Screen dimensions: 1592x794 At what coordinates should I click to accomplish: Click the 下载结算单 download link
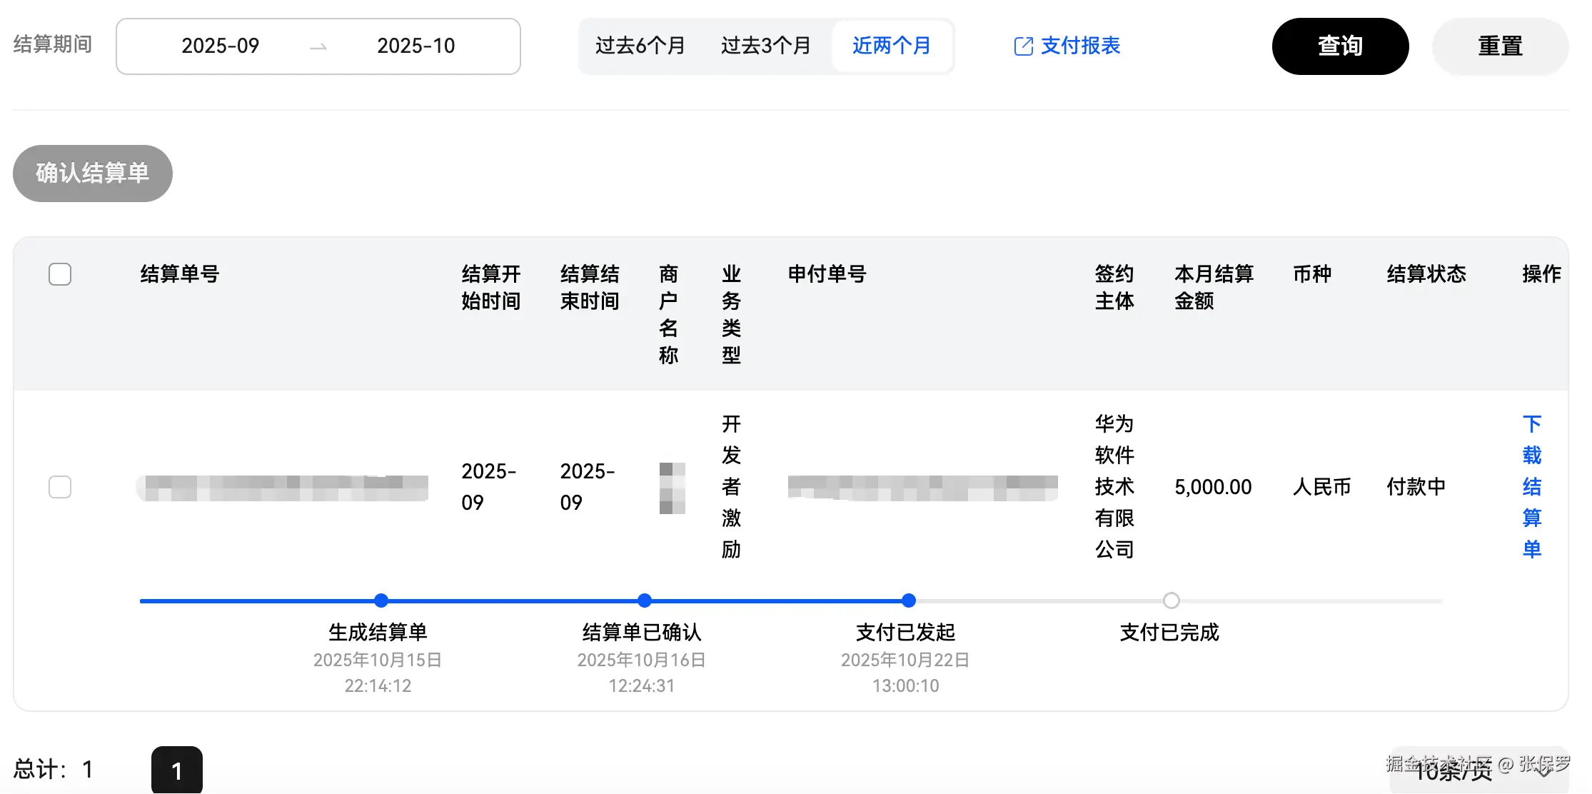(1531, 486)
